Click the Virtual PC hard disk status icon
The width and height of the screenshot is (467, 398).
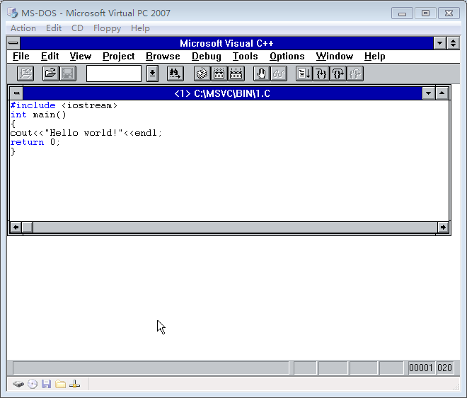click(18, 384)
